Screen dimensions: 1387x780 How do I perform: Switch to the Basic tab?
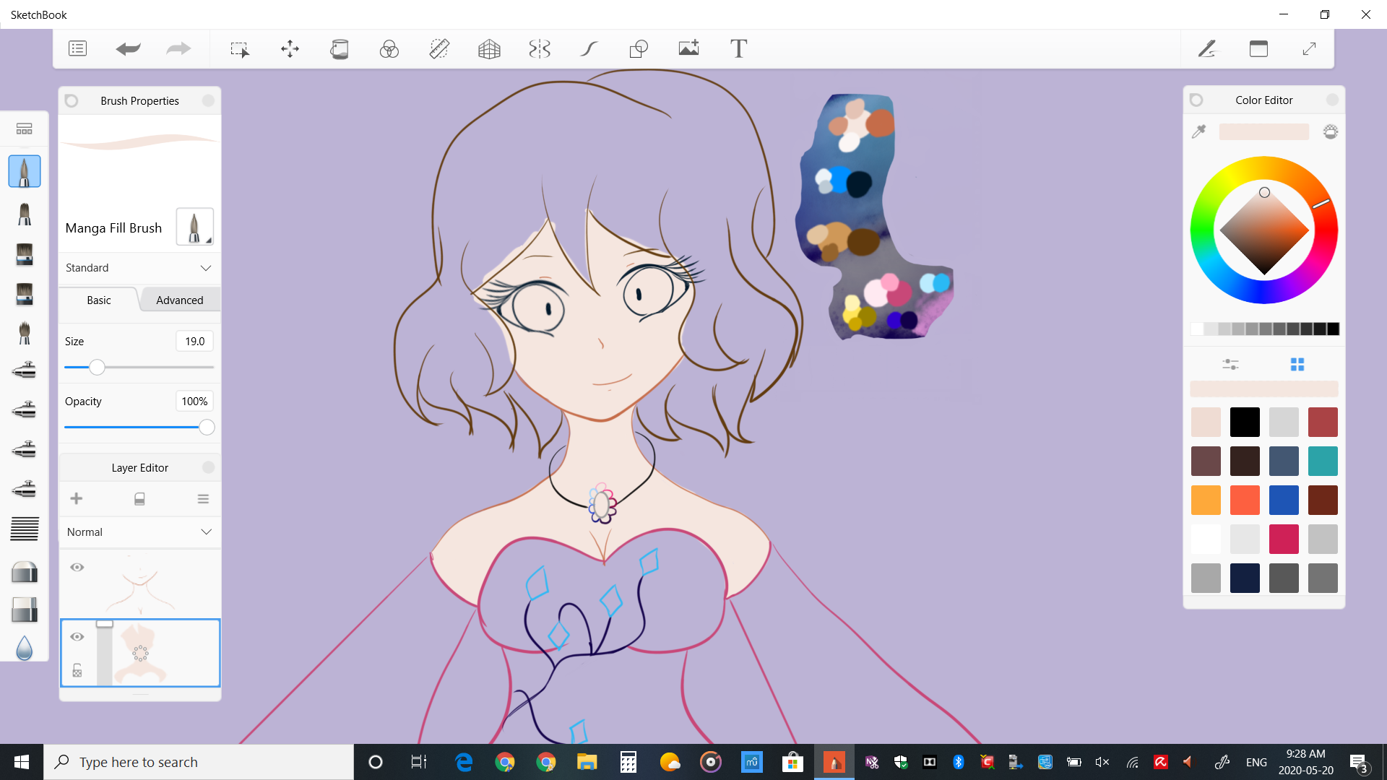[x=99, y=300]
